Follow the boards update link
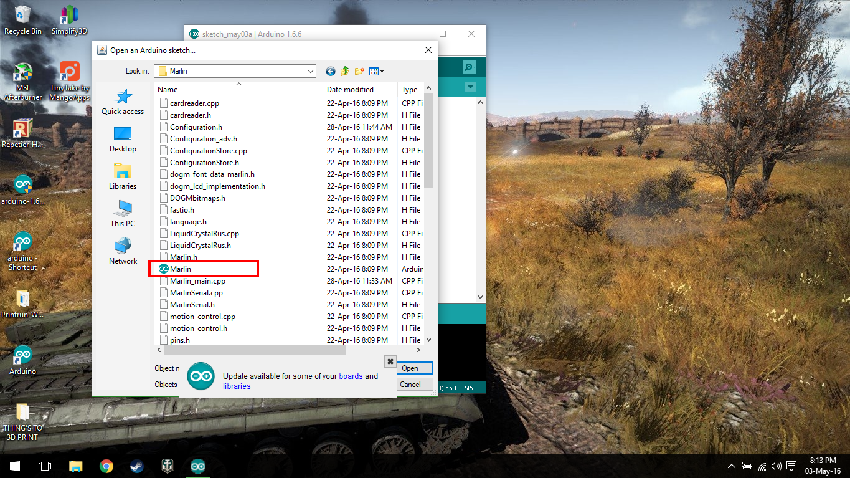850x478 pixels. [351, 376]
